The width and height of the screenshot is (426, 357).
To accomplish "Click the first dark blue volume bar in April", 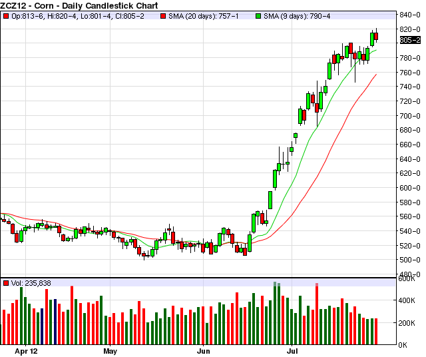I will click(42, 326).
